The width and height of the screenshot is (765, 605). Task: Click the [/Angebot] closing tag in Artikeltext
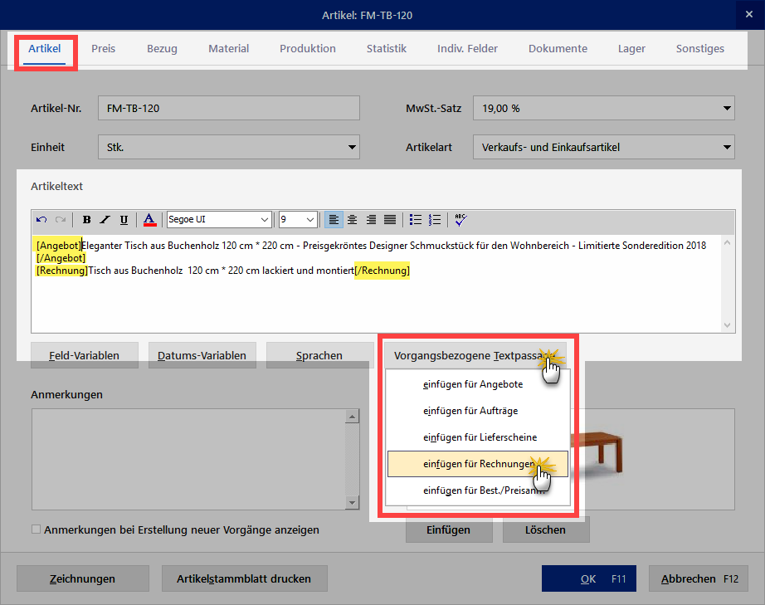point(61,257)
